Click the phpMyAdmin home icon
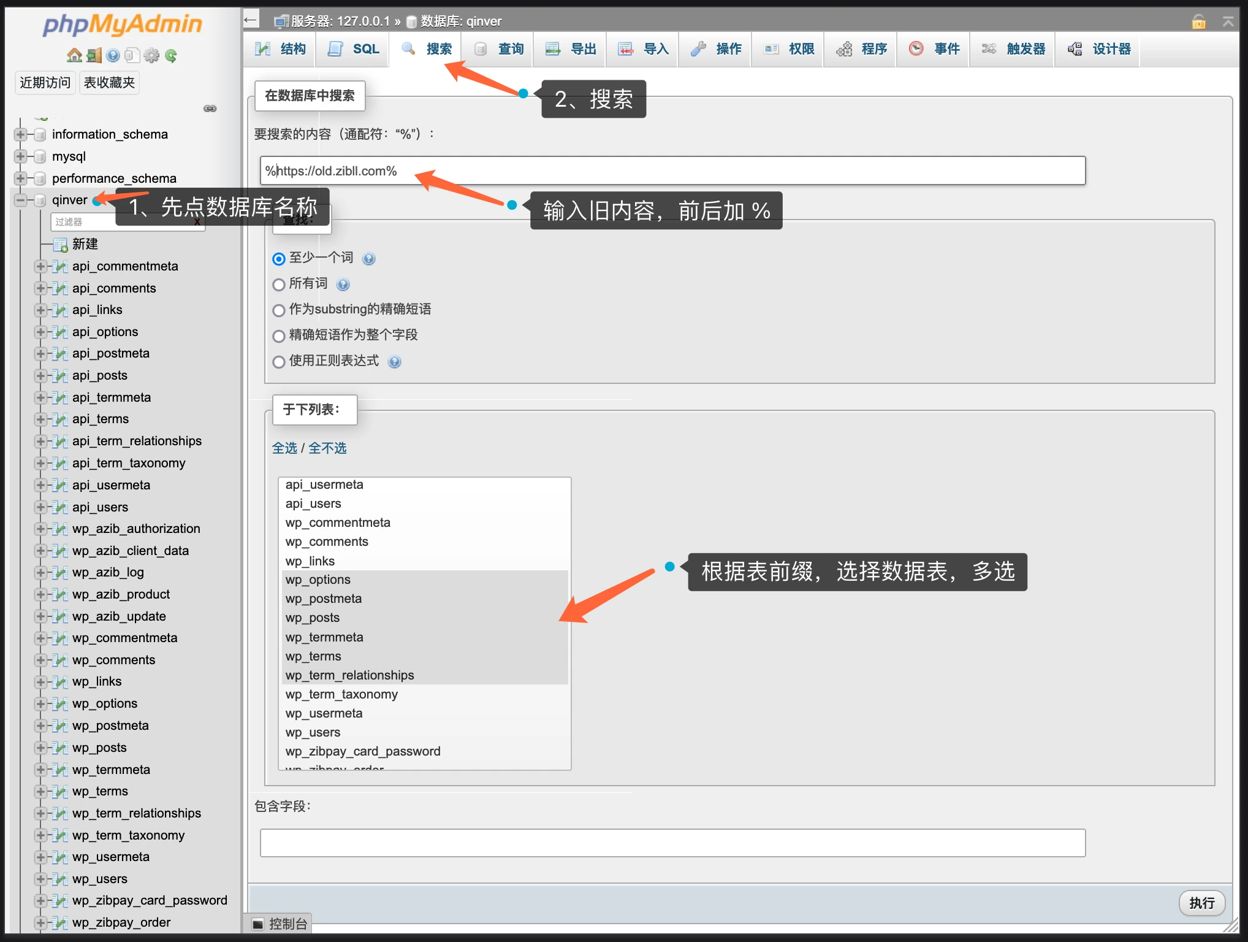This screenshot has height=942, width=1248. 75,55
